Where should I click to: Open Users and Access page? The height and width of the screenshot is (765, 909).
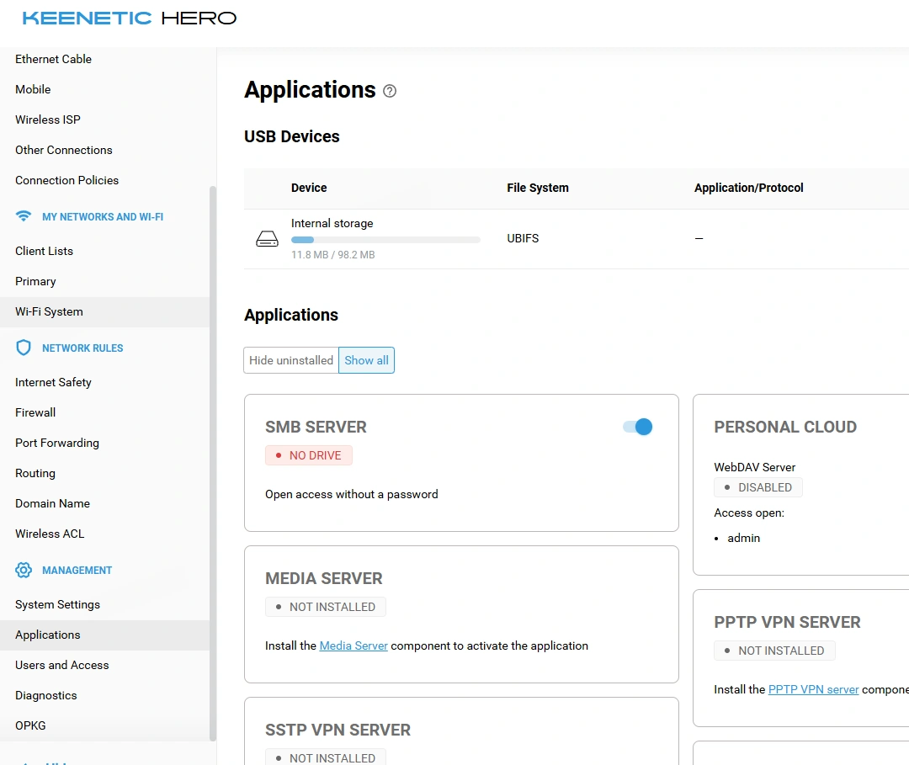62,666
